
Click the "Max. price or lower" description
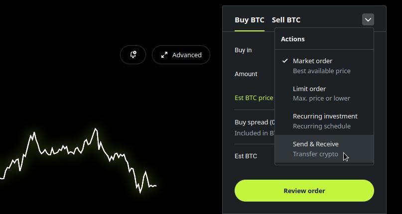[321, 99]
